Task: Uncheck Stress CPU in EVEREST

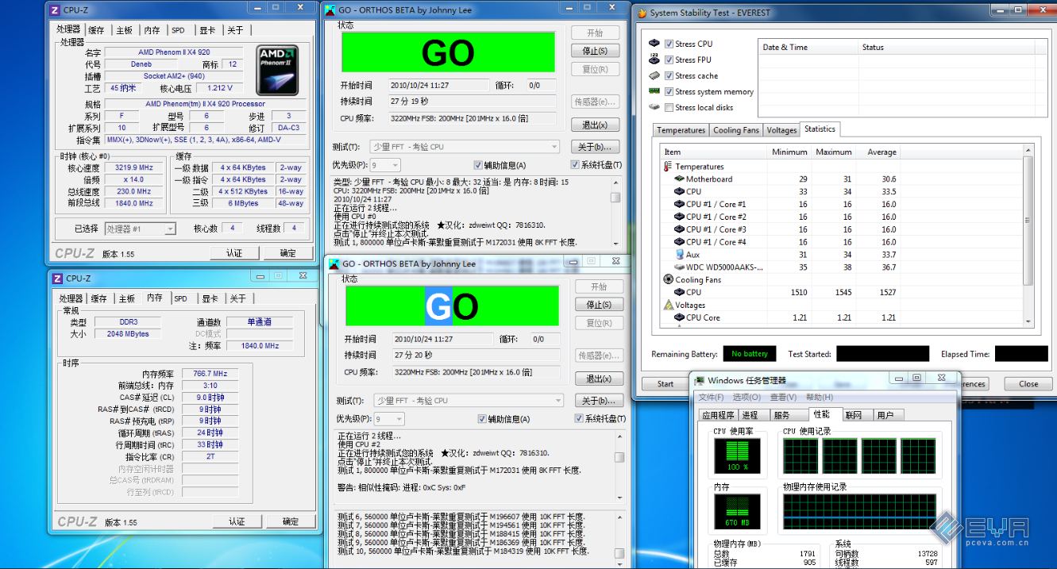Action: pyautogui.click(x=669, y=44)
